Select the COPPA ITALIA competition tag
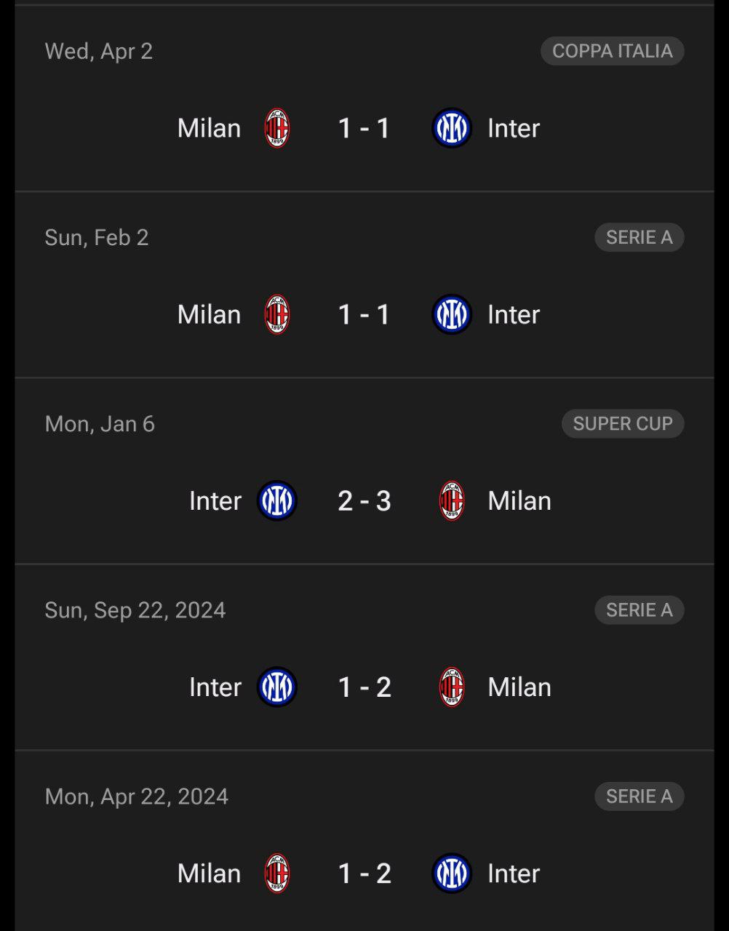The height and width of the screenshot is (931, 729). 612,51
